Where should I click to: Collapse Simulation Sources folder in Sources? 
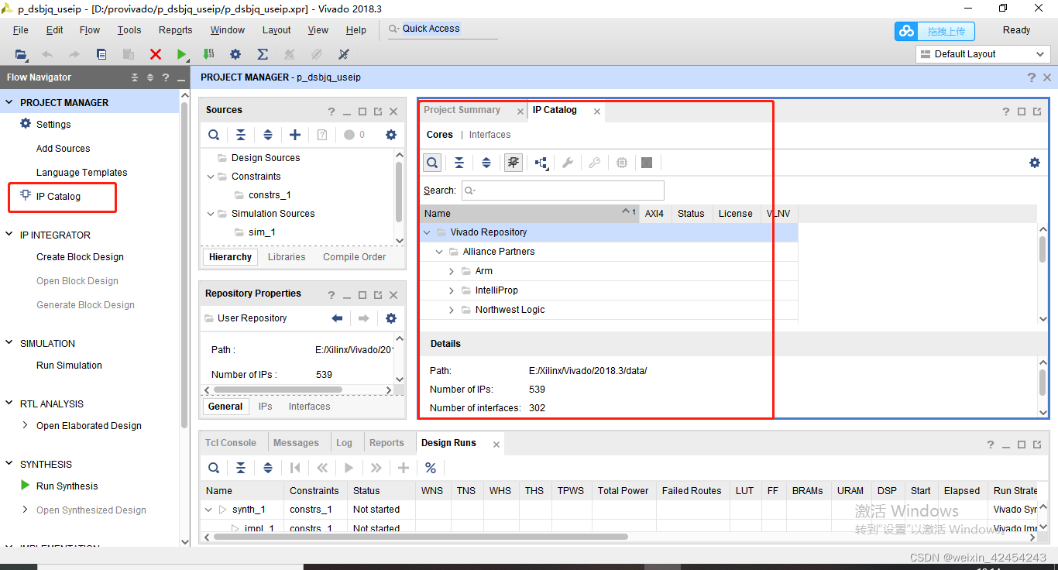[x=211, y=214]
